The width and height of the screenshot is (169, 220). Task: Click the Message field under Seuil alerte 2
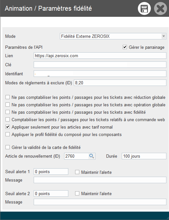click(100, 202)
